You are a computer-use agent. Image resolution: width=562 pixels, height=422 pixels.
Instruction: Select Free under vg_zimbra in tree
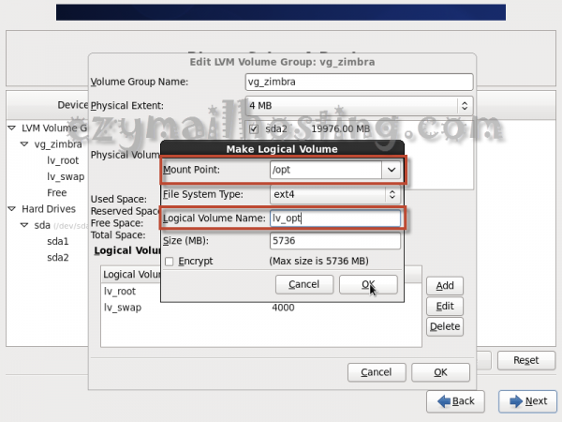coord(57,192)
